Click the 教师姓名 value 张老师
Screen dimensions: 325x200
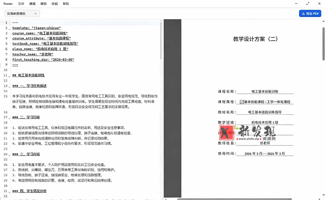(x=265, y=143)
